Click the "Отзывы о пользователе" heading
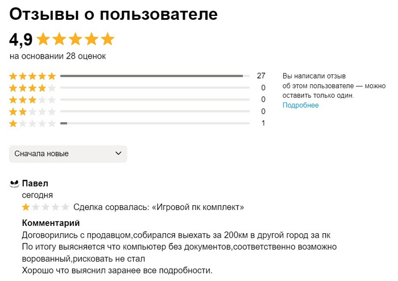 point(114,14)
